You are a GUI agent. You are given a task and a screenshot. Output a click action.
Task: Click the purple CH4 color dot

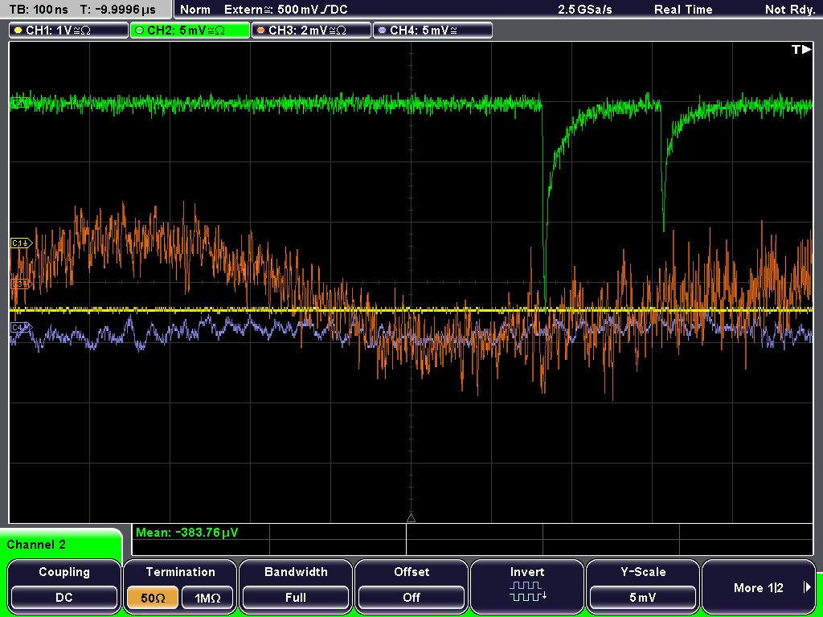[x=382, y=31]
